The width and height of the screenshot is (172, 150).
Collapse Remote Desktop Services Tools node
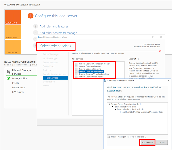(x=115, y=109)
